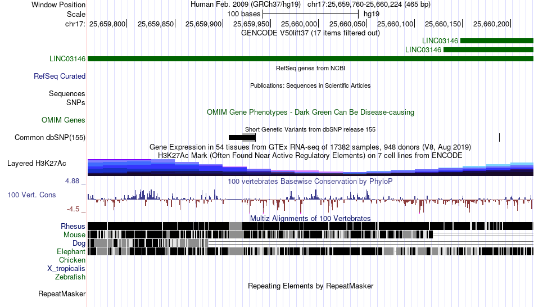Click the RefSeq Curated track label
This screenshot has width=534, height=307.
point(60,76)
